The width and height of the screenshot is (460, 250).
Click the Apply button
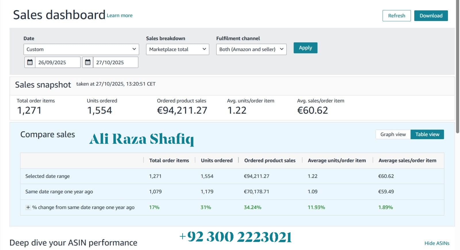(305, 48)
